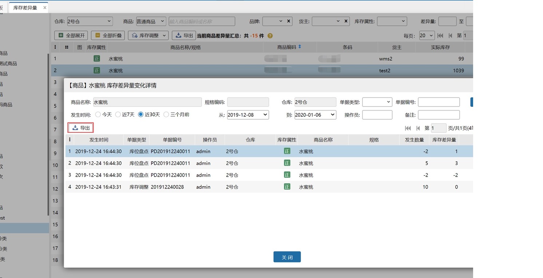Click the sort arrow icon on 商品编码
The height and width of the screenshot is (278, 543).
coord(300,47)
